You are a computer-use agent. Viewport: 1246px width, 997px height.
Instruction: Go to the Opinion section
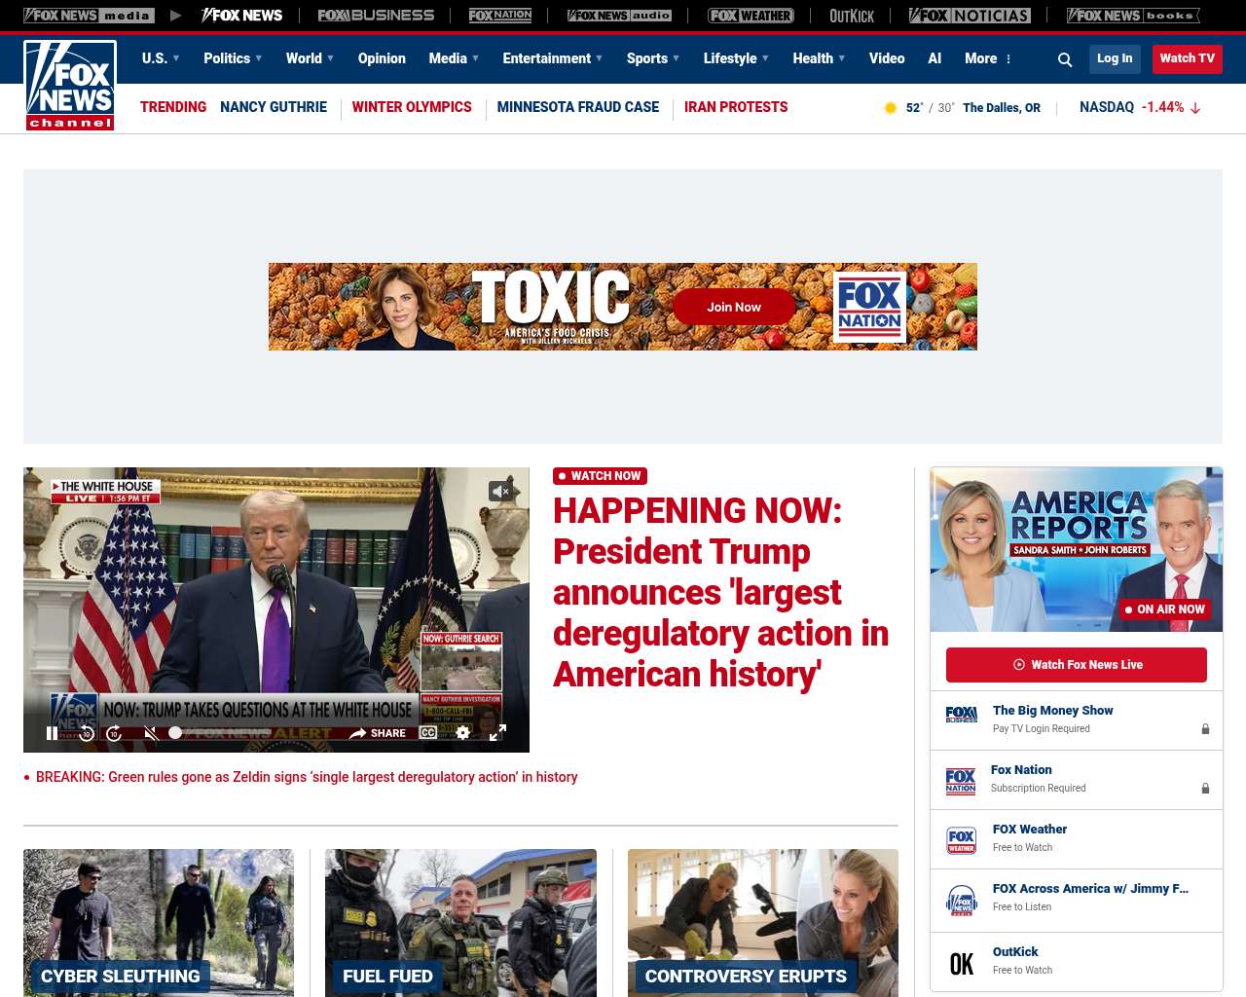pos(382,58)
